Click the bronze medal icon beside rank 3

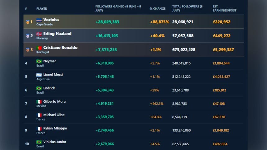click(28, 50)
